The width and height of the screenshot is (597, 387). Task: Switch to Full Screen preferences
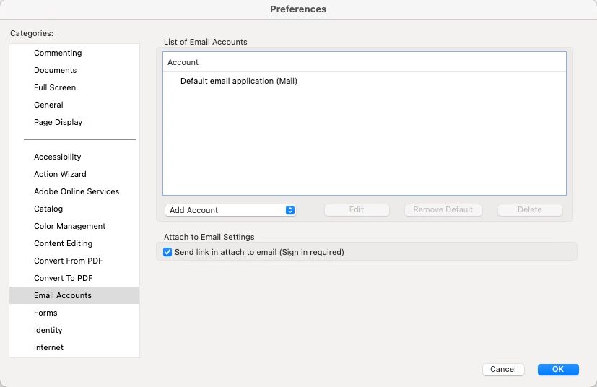[55, 87]
